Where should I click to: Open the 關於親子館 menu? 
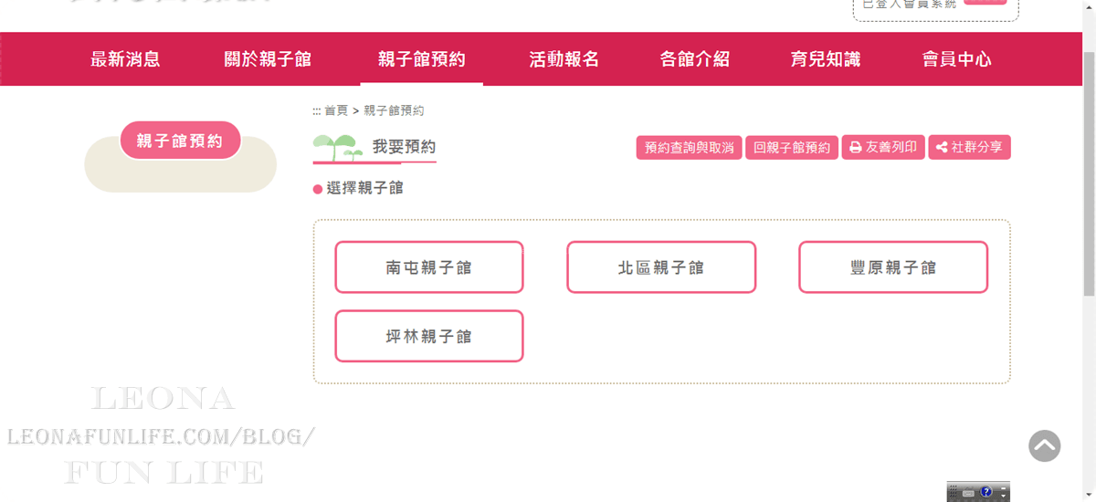click(x=268, y=59)
